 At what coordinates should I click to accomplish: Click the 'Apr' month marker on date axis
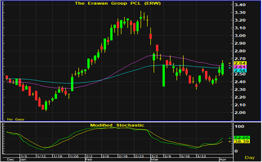point(221,159)
